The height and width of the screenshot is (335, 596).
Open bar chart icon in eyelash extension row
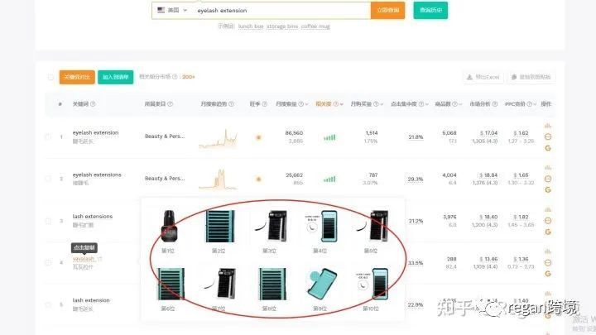[x=548, y=126]
